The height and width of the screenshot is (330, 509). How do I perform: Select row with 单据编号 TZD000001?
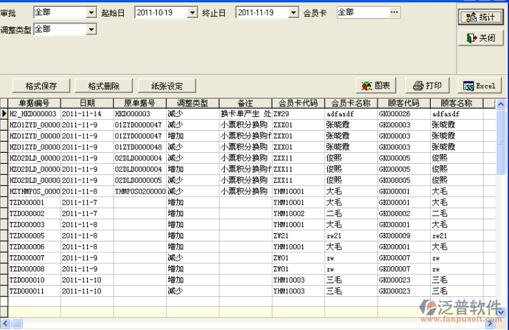click(34, 202)
